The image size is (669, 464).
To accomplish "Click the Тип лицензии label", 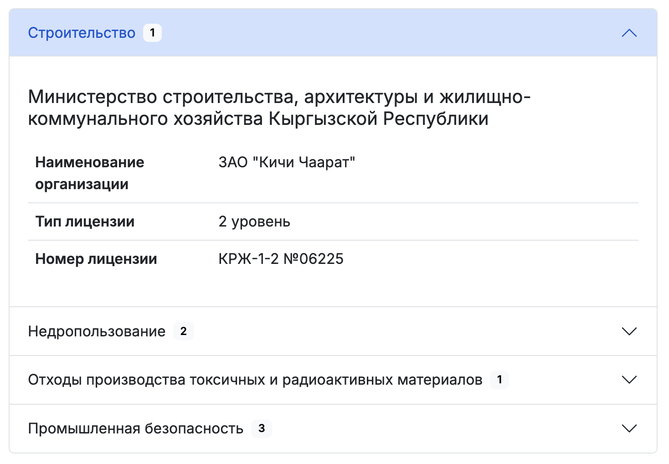I will point(85,222).
